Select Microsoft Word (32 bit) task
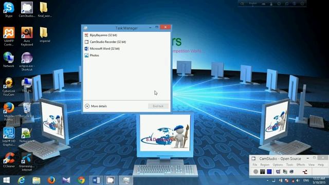This screenshot has width=329, height=185. pyautogui.click(x=127, y=48)
